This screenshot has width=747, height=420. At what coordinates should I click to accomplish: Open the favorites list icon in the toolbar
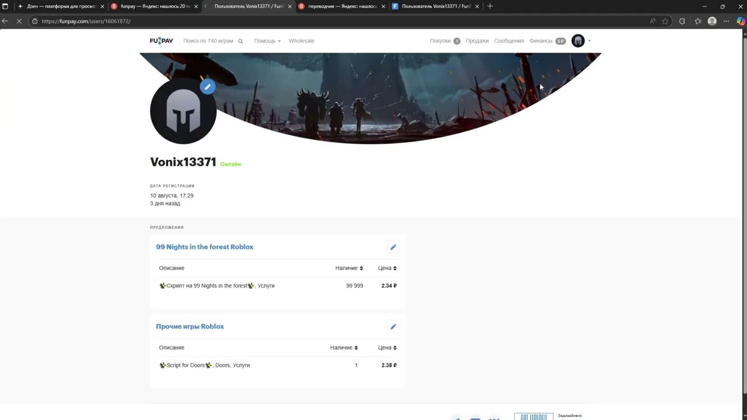coord(698,21)
